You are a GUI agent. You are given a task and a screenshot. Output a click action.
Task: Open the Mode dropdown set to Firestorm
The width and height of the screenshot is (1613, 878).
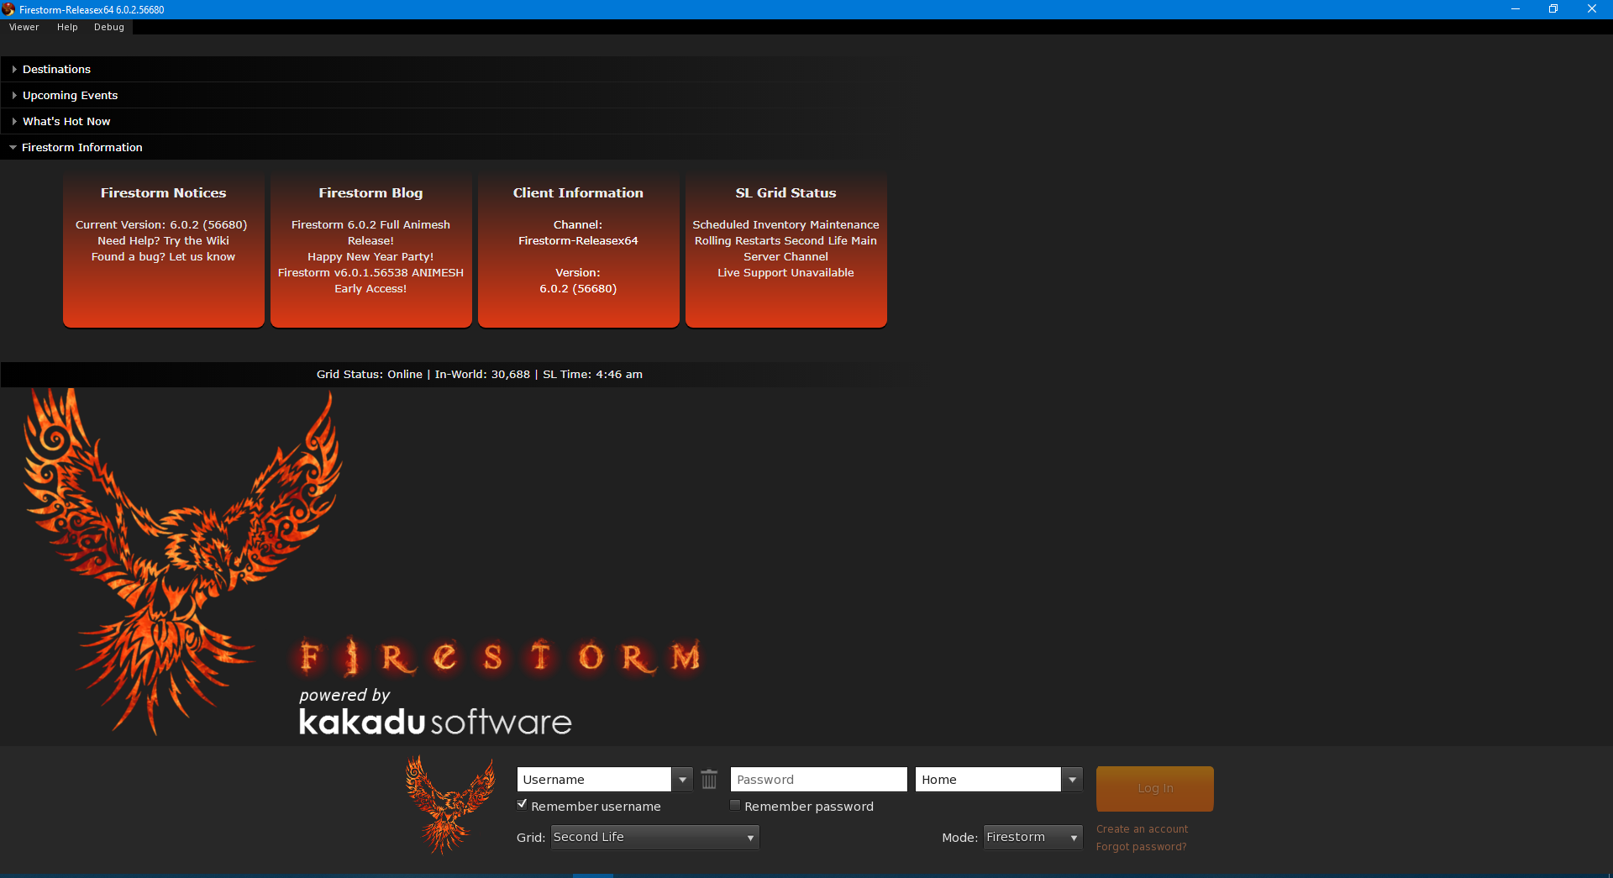1032,837
